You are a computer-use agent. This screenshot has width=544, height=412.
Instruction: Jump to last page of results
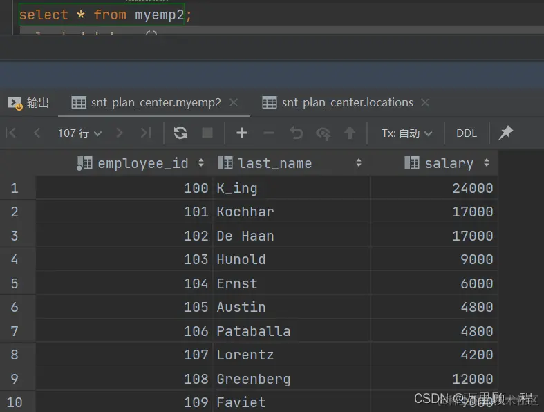[146, 133]
